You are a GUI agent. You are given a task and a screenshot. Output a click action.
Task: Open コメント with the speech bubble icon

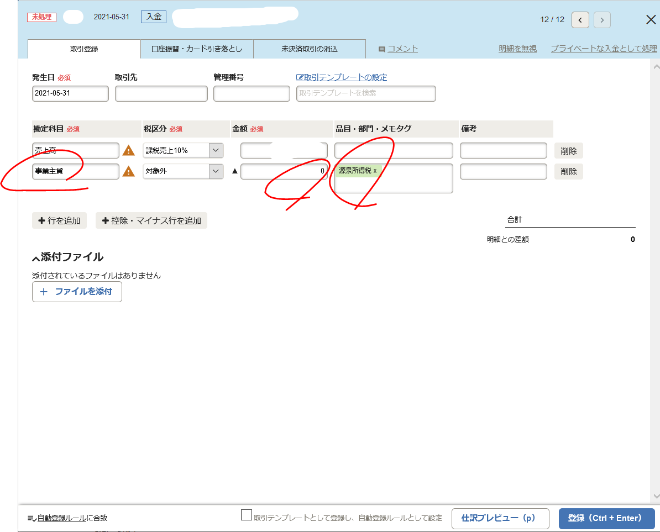pyautogui.click(x=381, y=49)
